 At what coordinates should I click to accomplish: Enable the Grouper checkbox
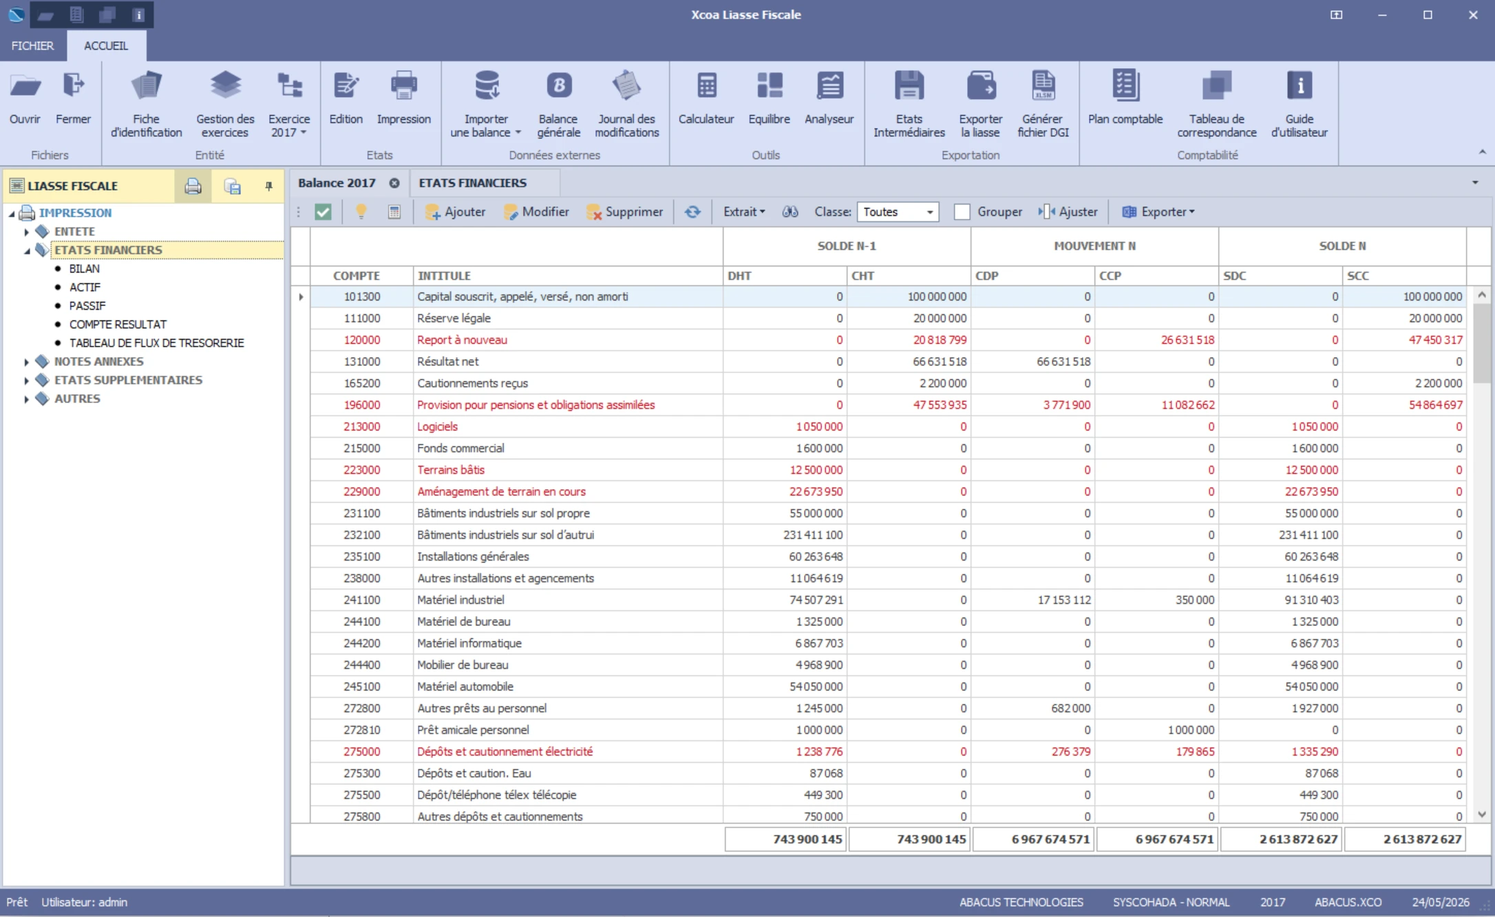click(962, 212)
